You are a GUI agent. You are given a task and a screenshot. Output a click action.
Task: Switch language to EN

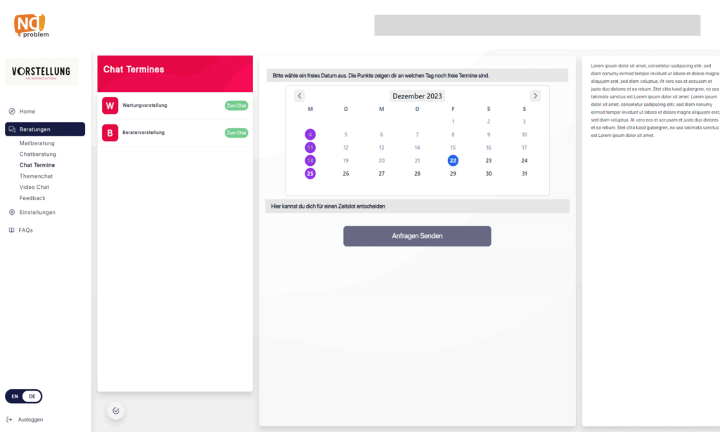coord(15,396)
